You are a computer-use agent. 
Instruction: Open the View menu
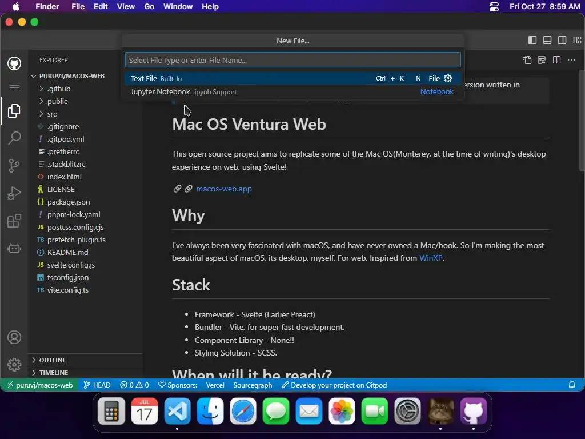pyautogui.click(x=126, y=7)
